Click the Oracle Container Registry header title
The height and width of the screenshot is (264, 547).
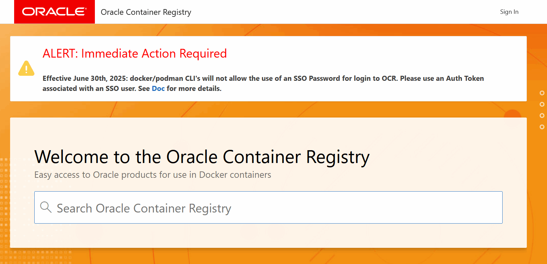(146, 12)
